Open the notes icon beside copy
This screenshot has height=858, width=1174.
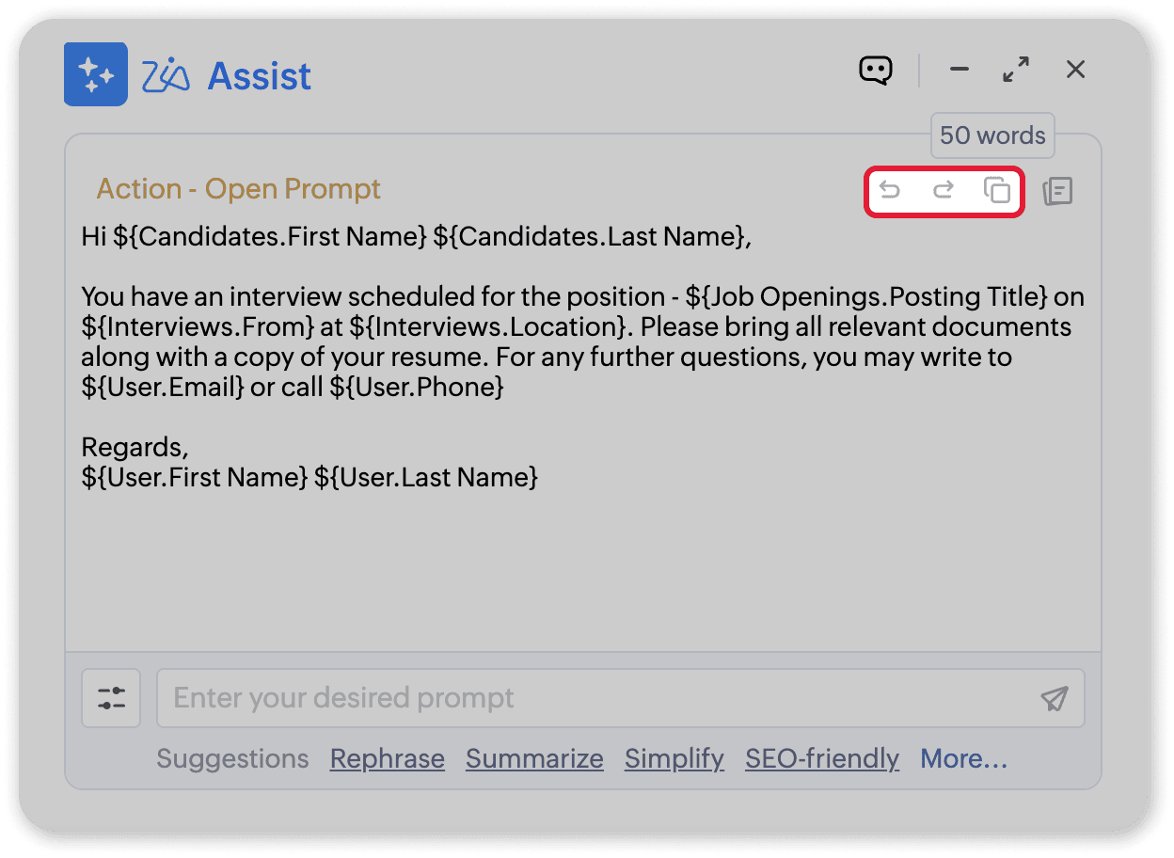click(1058, 191)
